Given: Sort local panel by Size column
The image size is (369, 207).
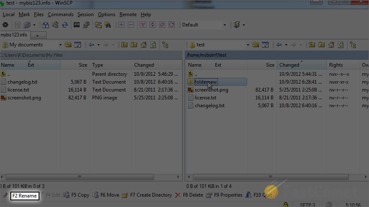Looking at the screenshot, I should click(75, 65).
